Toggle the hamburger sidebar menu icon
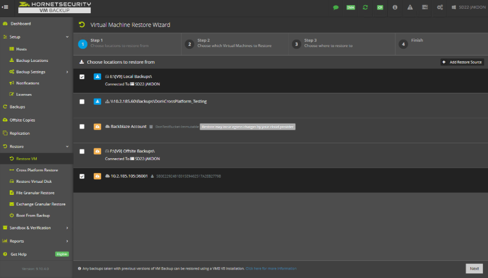488x278 pixels. pyautogui.click(x=5, y=7)
